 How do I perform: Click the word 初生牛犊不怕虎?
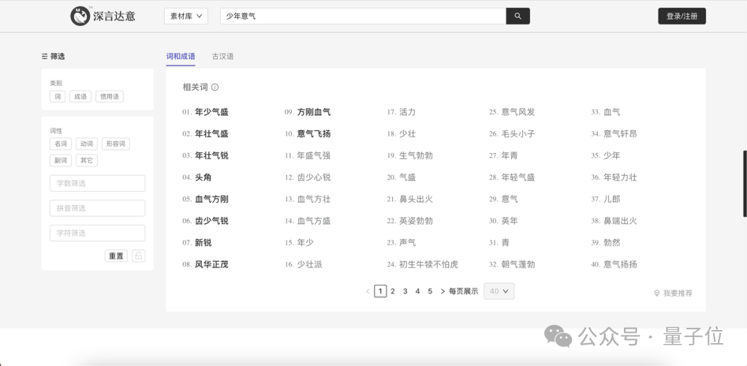(x=429, y=264)
